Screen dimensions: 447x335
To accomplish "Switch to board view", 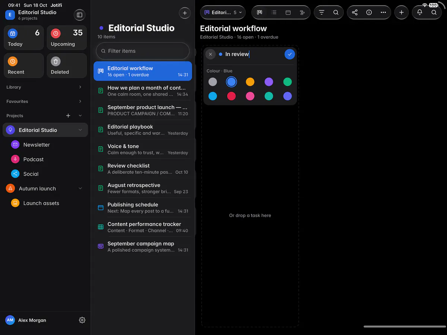I will tap(260, 12).
